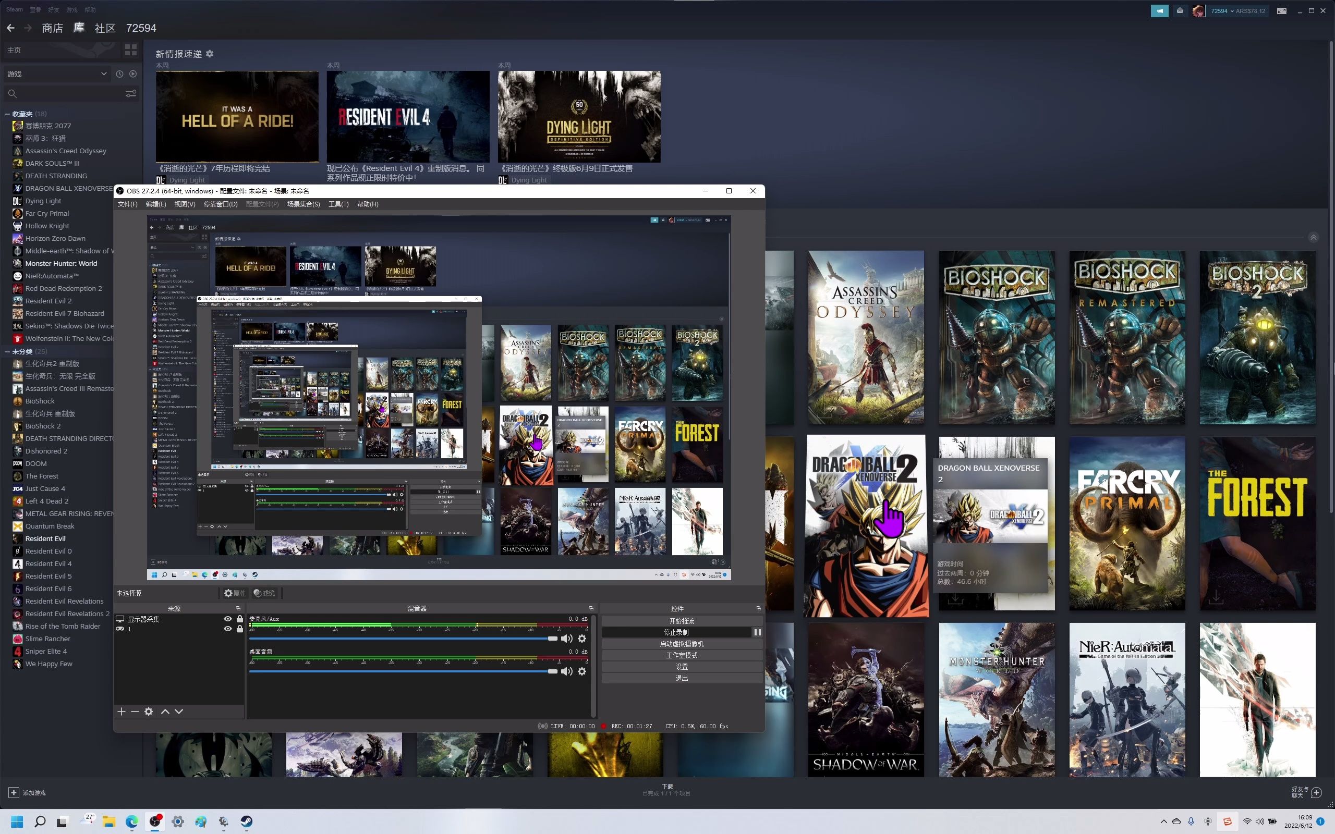Open Windows Start menu
The height and width of the screenshot is (834, 1335).
17,821
